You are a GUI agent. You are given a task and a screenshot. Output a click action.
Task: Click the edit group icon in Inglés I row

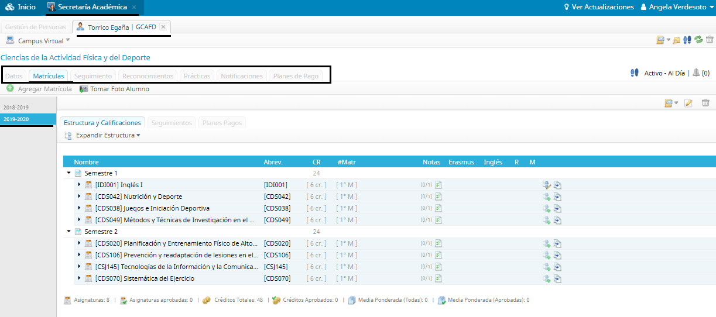547,185
